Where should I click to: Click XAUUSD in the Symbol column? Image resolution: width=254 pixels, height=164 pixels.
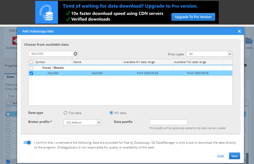pyautogui.click(x=53, y=73)
